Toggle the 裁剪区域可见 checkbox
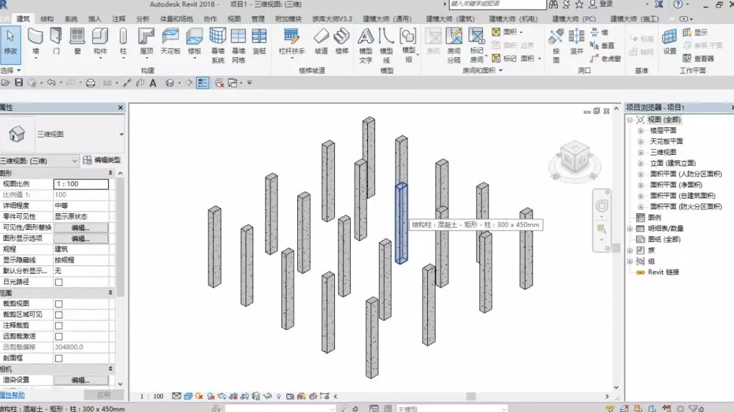 (58, 314)
